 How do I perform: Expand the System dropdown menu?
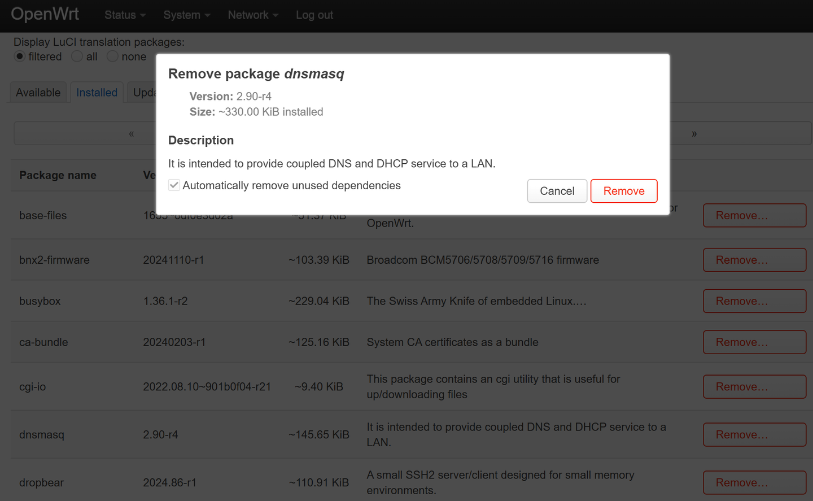tap(186, 15)
